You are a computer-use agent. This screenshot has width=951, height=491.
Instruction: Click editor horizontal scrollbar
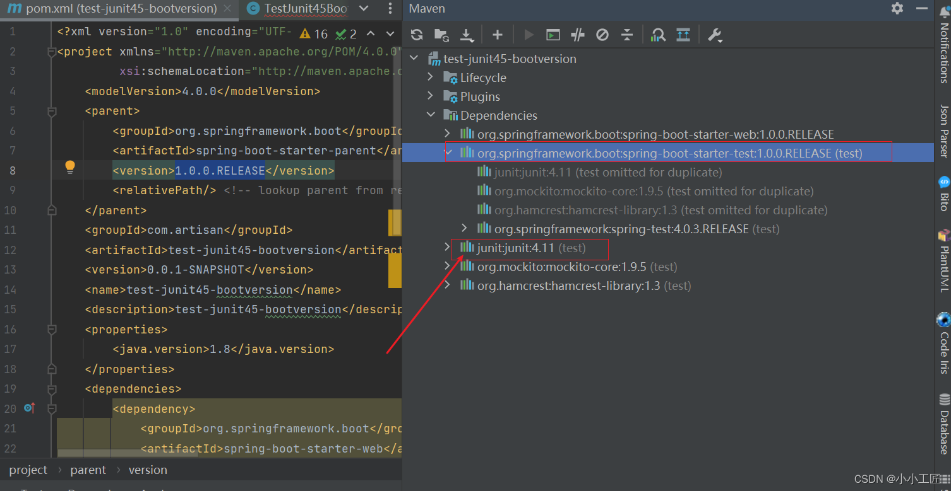tap(128, 453)
